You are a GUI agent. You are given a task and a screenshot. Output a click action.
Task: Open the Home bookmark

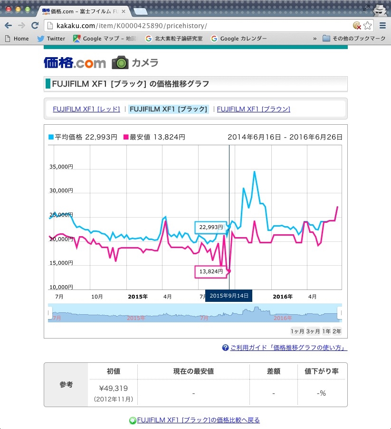(x=17, y=39)
